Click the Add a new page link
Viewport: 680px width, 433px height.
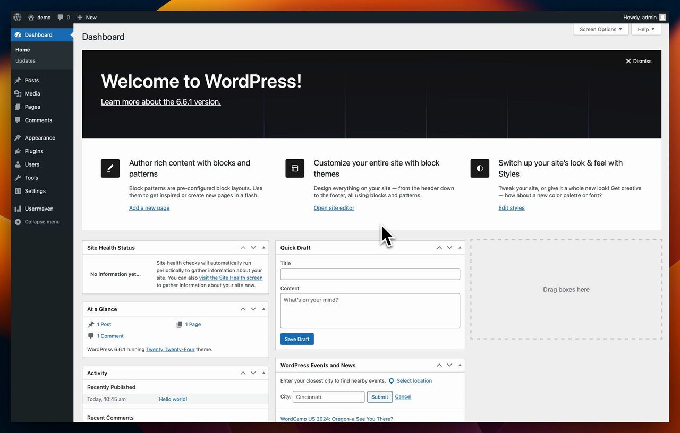(x=149, y=208)
